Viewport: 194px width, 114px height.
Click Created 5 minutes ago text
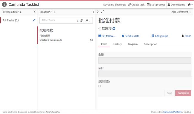(x=51, y=40)
